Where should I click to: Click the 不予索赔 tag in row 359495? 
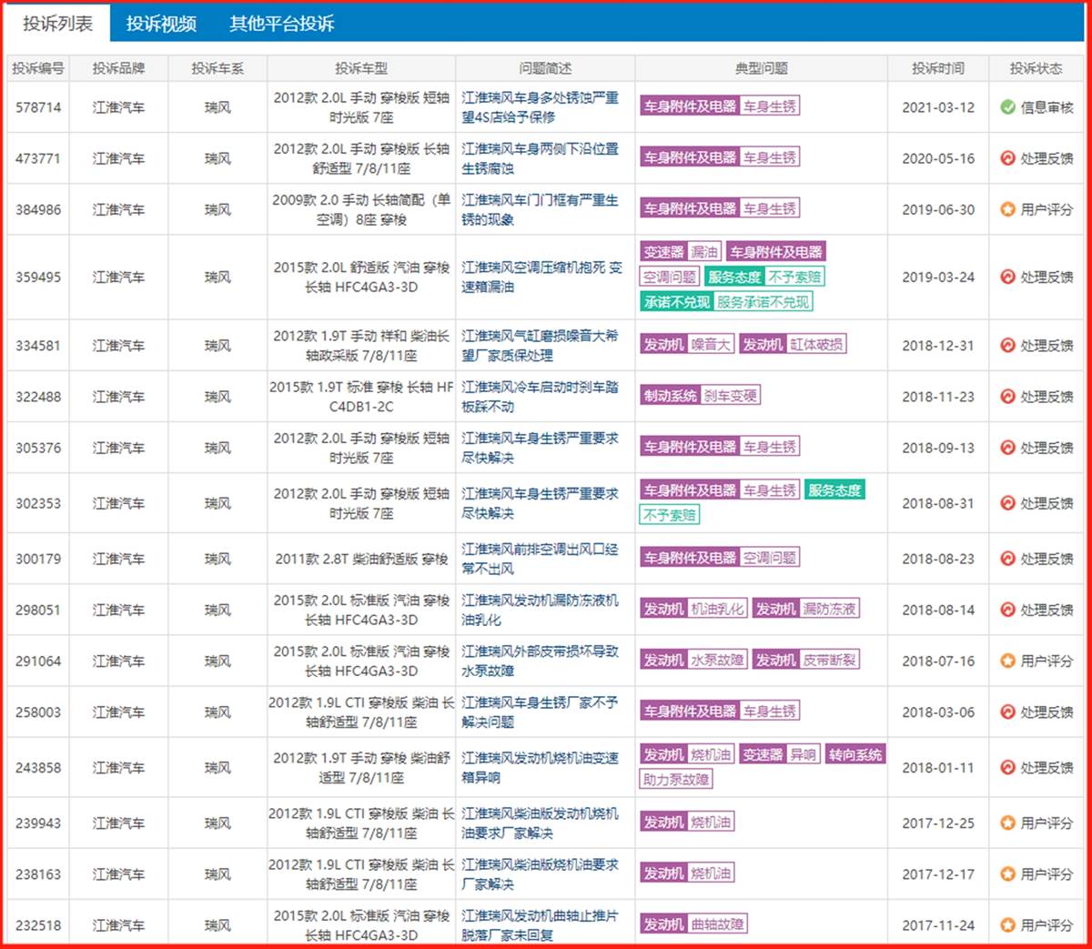[794, 277]
